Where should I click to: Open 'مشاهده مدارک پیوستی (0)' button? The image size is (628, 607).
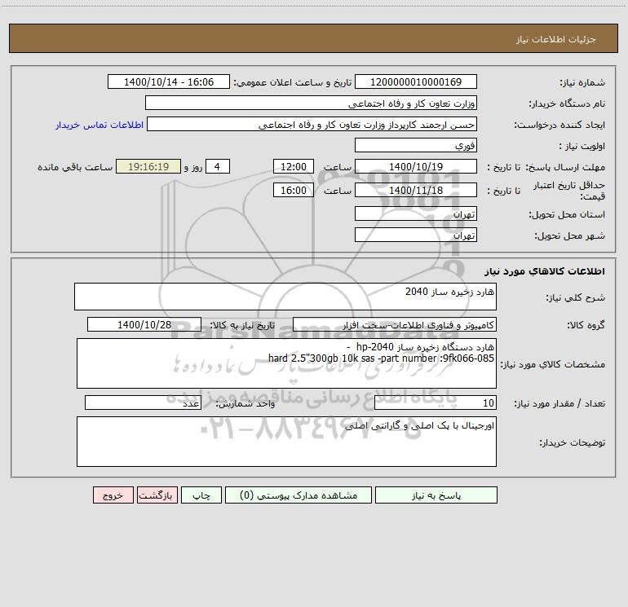299,495
